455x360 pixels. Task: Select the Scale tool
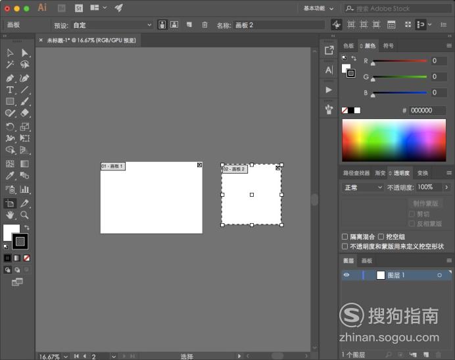click(25, 126)
